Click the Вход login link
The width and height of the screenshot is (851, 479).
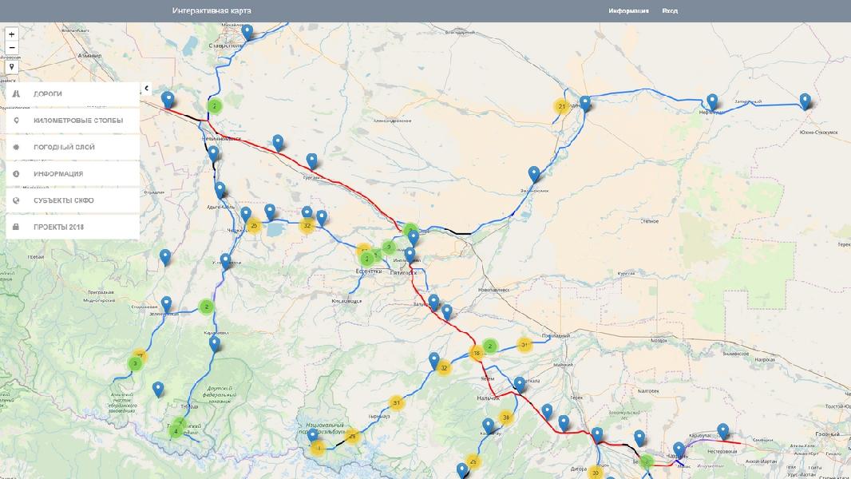(670, 11)
